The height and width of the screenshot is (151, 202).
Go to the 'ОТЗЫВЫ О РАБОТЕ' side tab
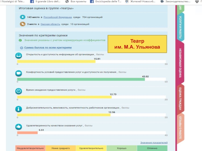pyautogui.click(x=180, y=128)
